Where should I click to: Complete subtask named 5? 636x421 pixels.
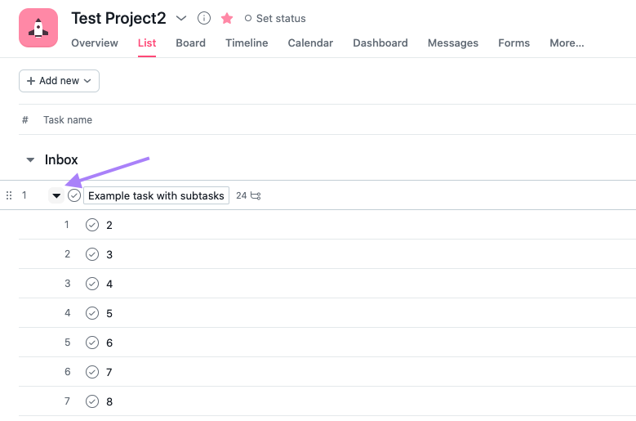point(92,313)
